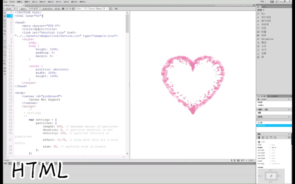The image size is (295, 184).
Task: Open the 编辑 (Edit) menu
Action: click(x=20, y=2)
